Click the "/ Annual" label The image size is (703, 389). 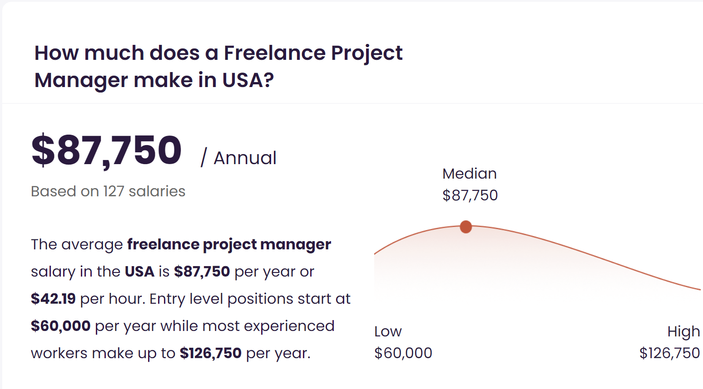(x=238, y=158)
